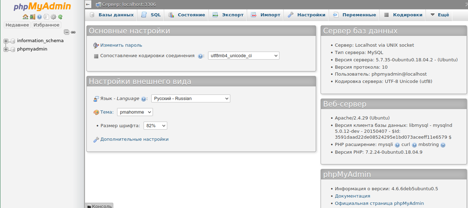
Task: Open the Language dropdown showing Русский - Russian
Action: [191, 99]
